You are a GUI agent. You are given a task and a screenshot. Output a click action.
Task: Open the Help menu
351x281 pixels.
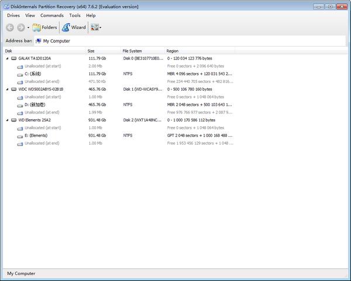[x=91, y=15]
